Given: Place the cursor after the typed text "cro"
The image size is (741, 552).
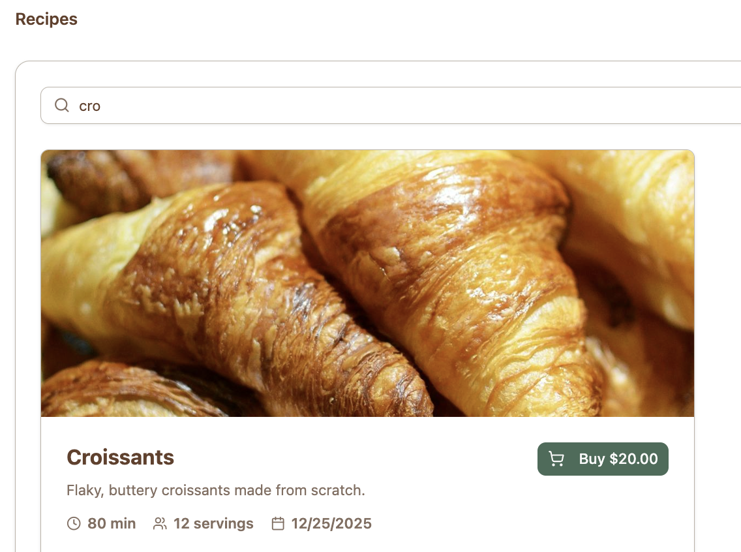Looking at the screenshot, I should pos(100,106).
